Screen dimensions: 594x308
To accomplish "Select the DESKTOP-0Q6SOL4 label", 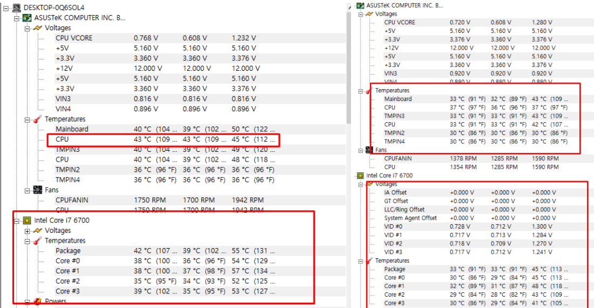I will (54, 8).
